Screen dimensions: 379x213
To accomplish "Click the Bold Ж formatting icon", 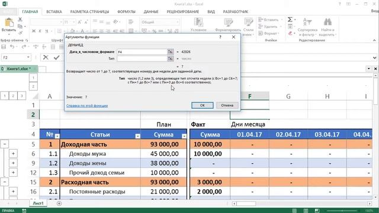I will point(34,31).
